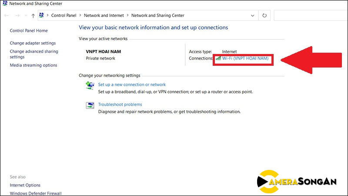
Task: Click the Control Panel search box
Action: pyautogui.click(x=311, y=15)
